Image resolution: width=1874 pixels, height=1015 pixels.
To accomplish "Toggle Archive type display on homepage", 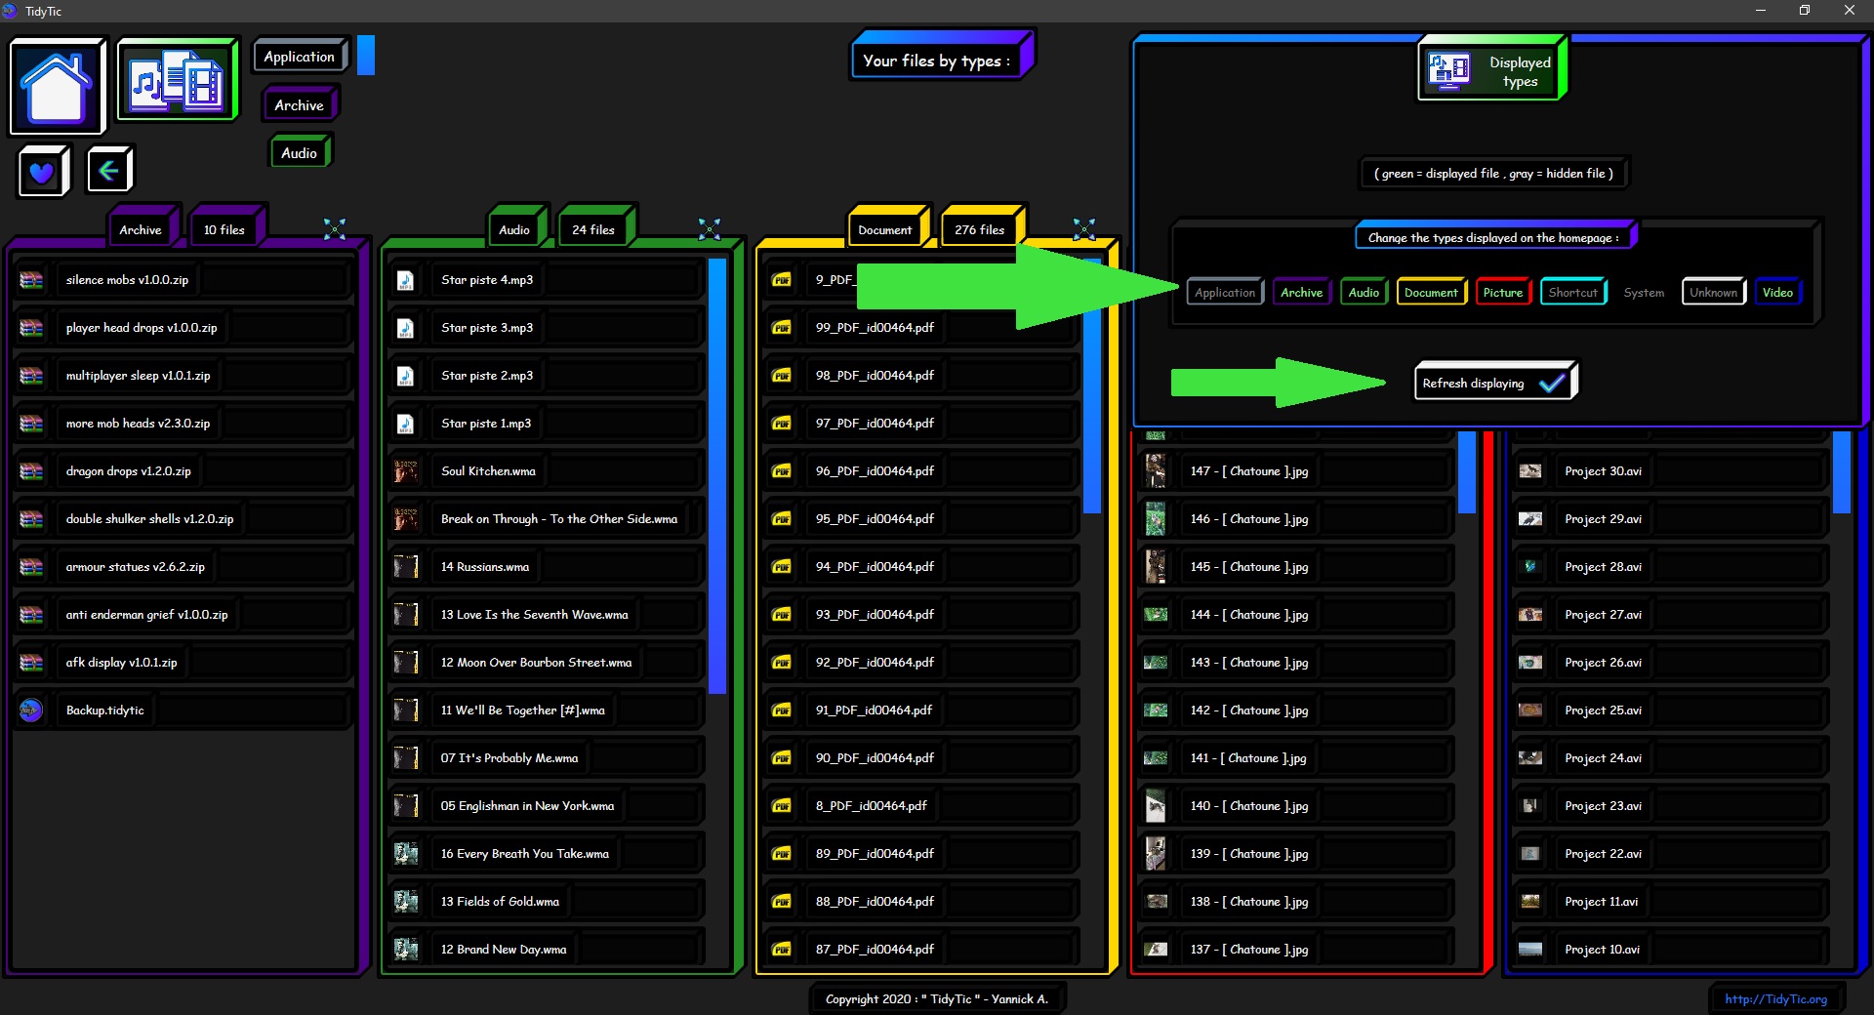I will click(x=1302, y=293).
